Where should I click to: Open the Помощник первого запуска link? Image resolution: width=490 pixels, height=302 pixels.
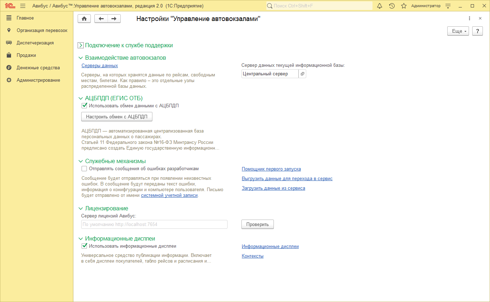[271, 169]
